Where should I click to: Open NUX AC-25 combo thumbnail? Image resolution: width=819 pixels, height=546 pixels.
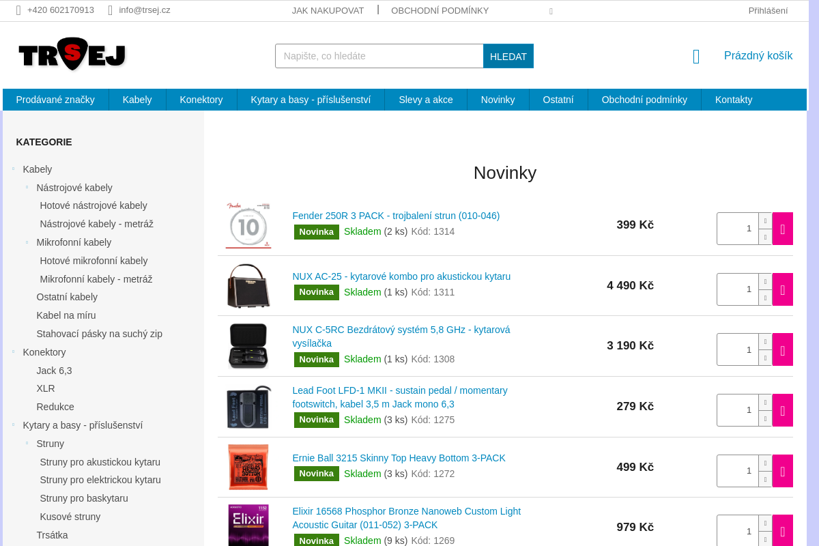pyautogui.click(x=248, y=286)
